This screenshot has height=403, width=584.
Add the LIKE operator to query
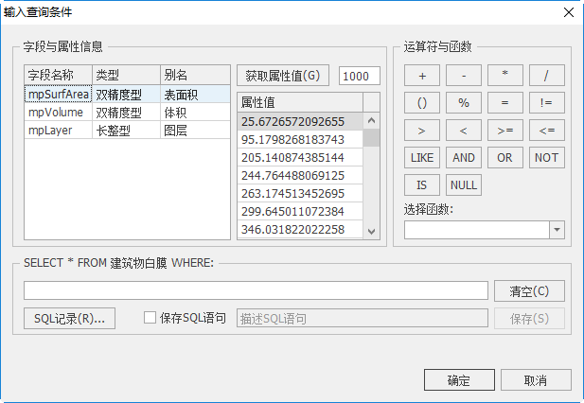pos(421,158)
